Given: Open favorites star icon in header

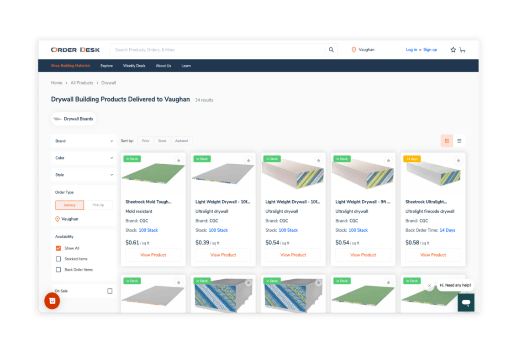Looking at the screenshot, I should [x=453, y=50].
